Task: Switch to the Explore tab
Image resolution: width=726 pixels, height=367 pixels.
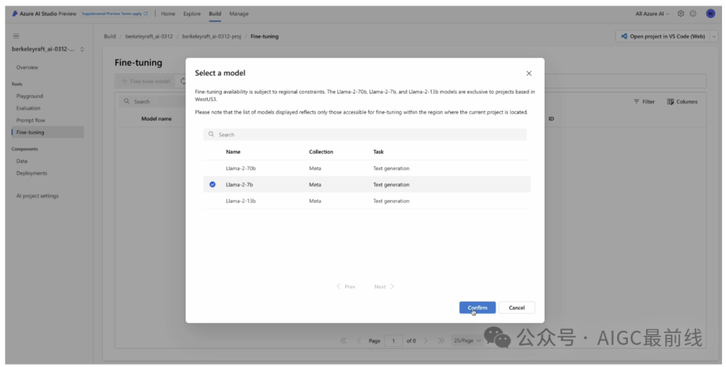Action: pyautogui.click(x=192, y=13)
